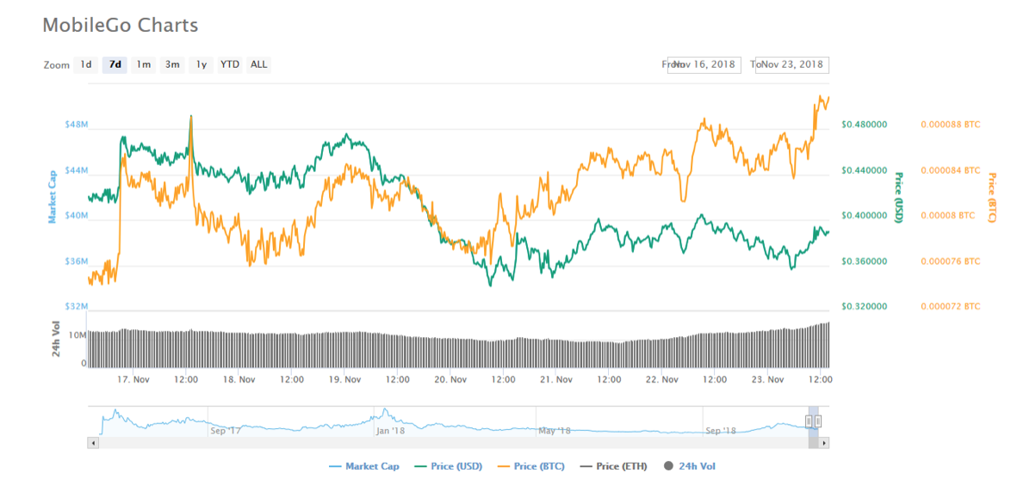Set chart zoom to 1y
This screenshot has height=485, width=1011.
click(202, 65)
